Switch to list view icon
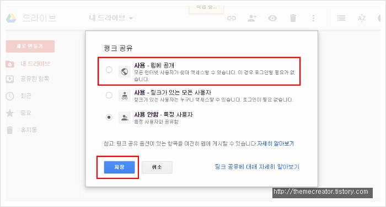Screen dimensions: 386x207 [341, 18]
